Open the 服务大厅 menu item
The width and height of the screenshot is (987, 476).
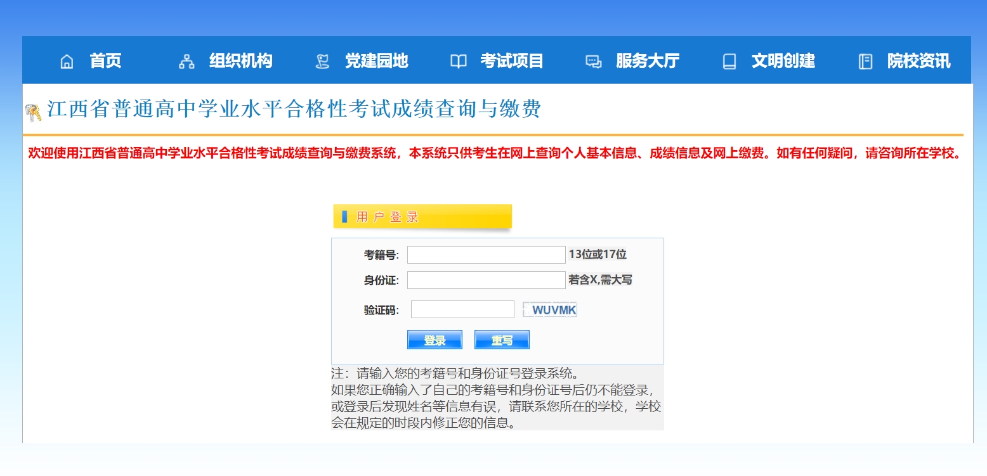[647, 61]
